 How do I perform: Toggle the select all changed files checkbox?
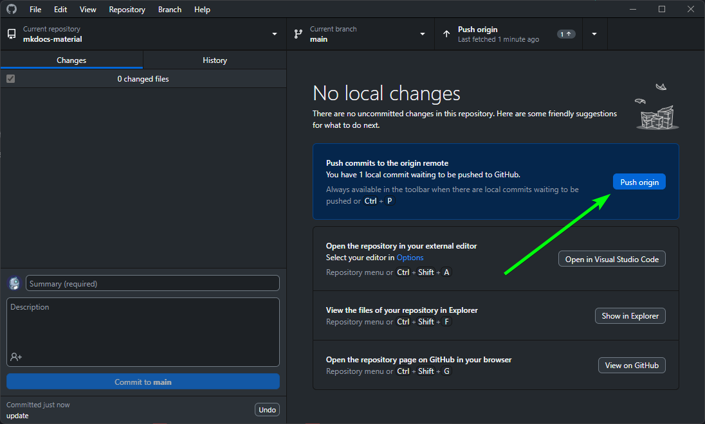pyautogui.click(x=10, y=79)
